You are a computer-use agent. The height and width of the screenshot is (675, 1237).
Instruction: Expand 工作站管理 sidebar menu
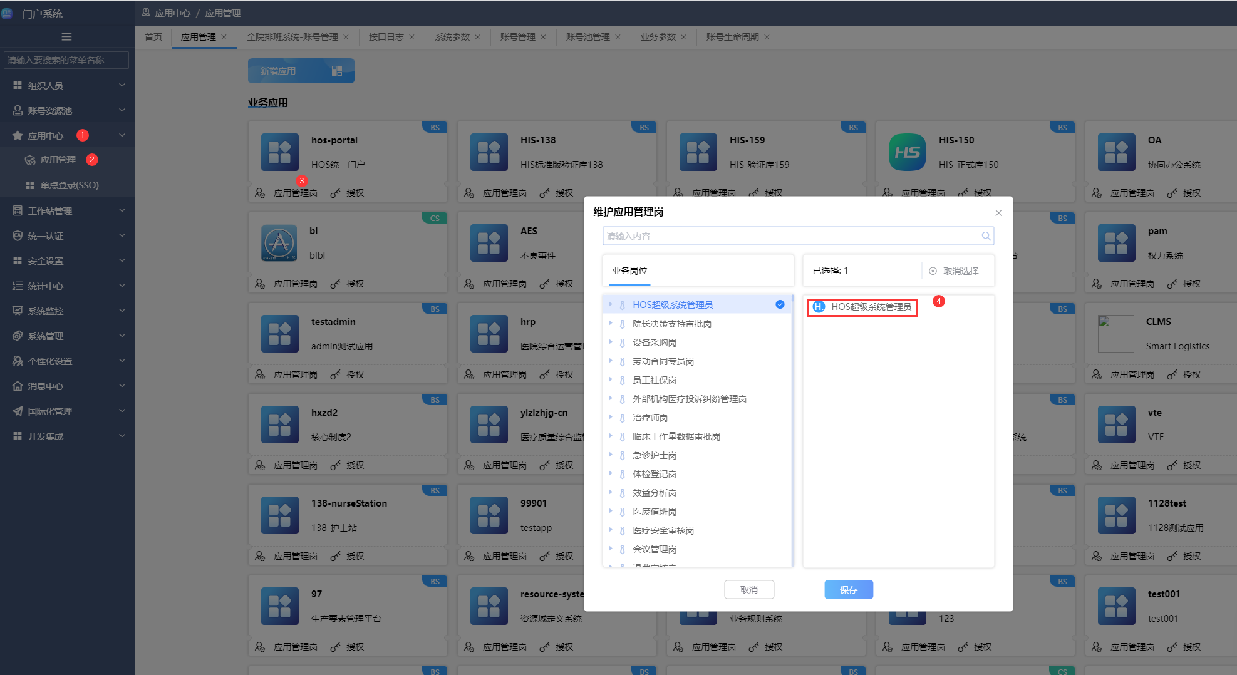point(68,210)
